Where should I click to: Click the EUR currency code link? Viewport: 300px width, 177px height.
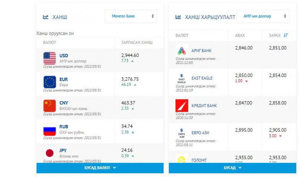point(64,79)
